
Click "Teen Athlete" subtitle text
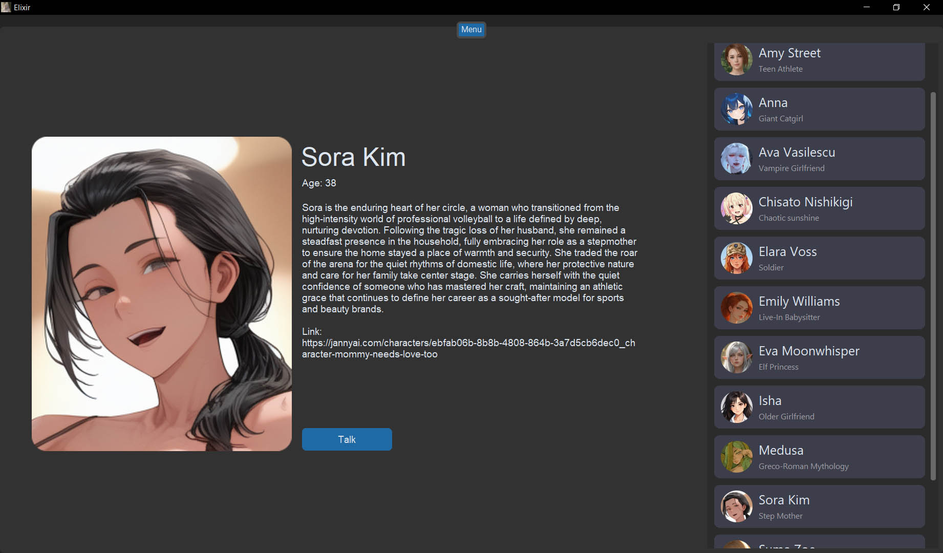(x=780, y=69)
